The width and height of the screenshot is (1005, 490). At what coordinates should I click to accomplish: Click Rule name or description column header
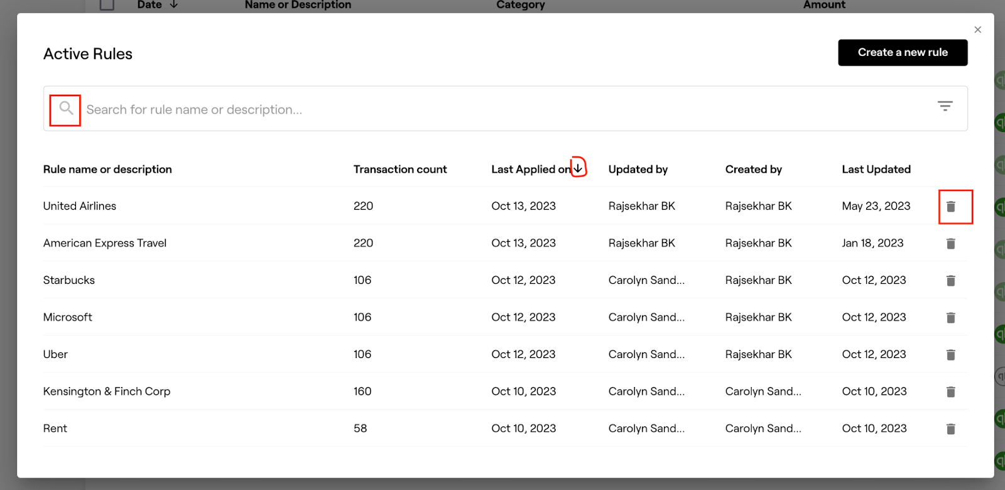tap(107, 169)
